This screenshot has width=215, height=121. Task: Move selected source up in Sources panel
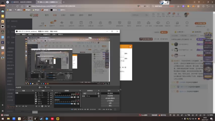46,106
